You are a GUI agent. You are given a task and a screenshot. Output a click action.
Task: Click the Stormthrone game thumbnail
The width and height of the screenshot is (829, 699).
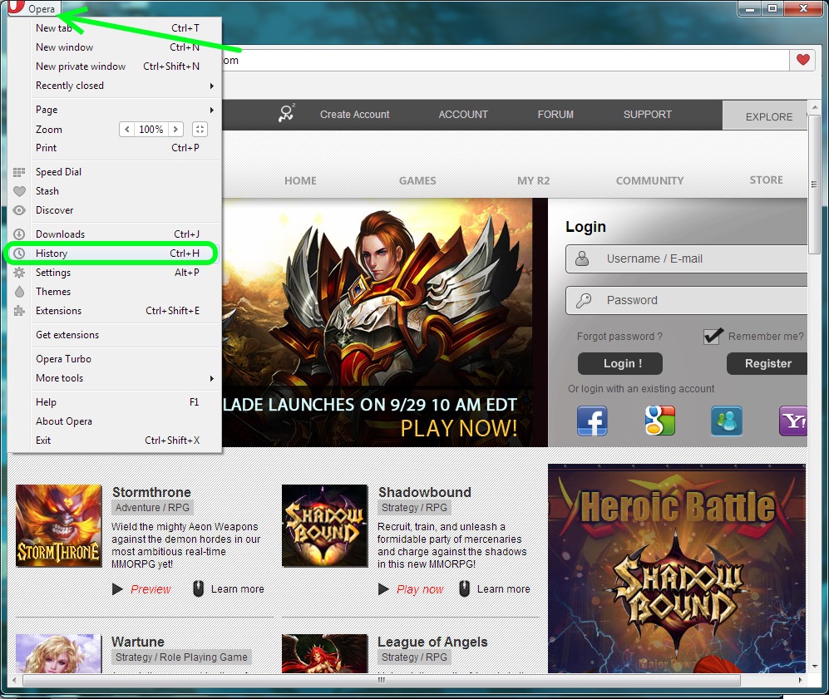pos(59,526)
